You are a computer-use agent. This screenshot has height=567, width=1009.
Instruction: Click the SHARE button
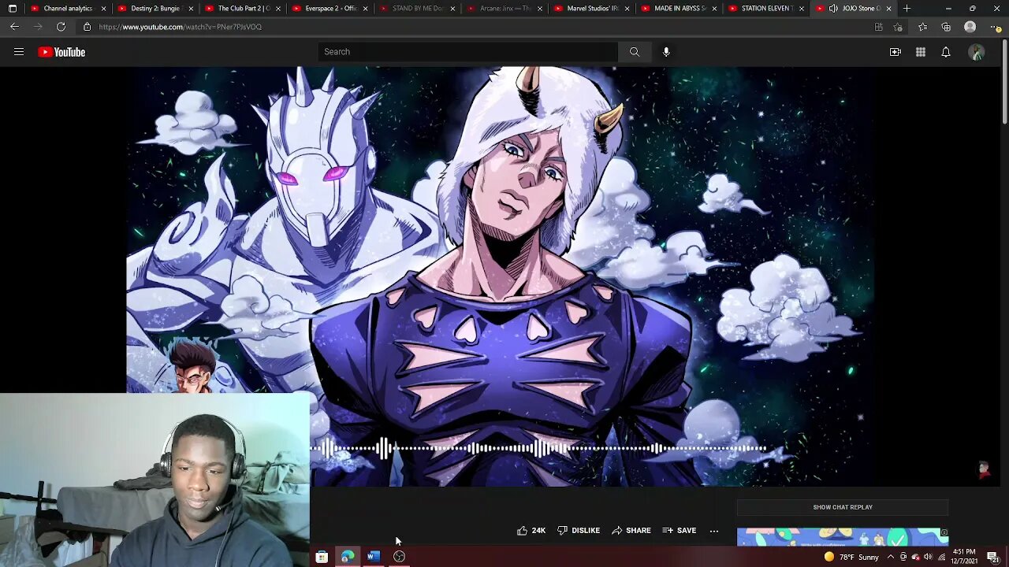[631, 531]
